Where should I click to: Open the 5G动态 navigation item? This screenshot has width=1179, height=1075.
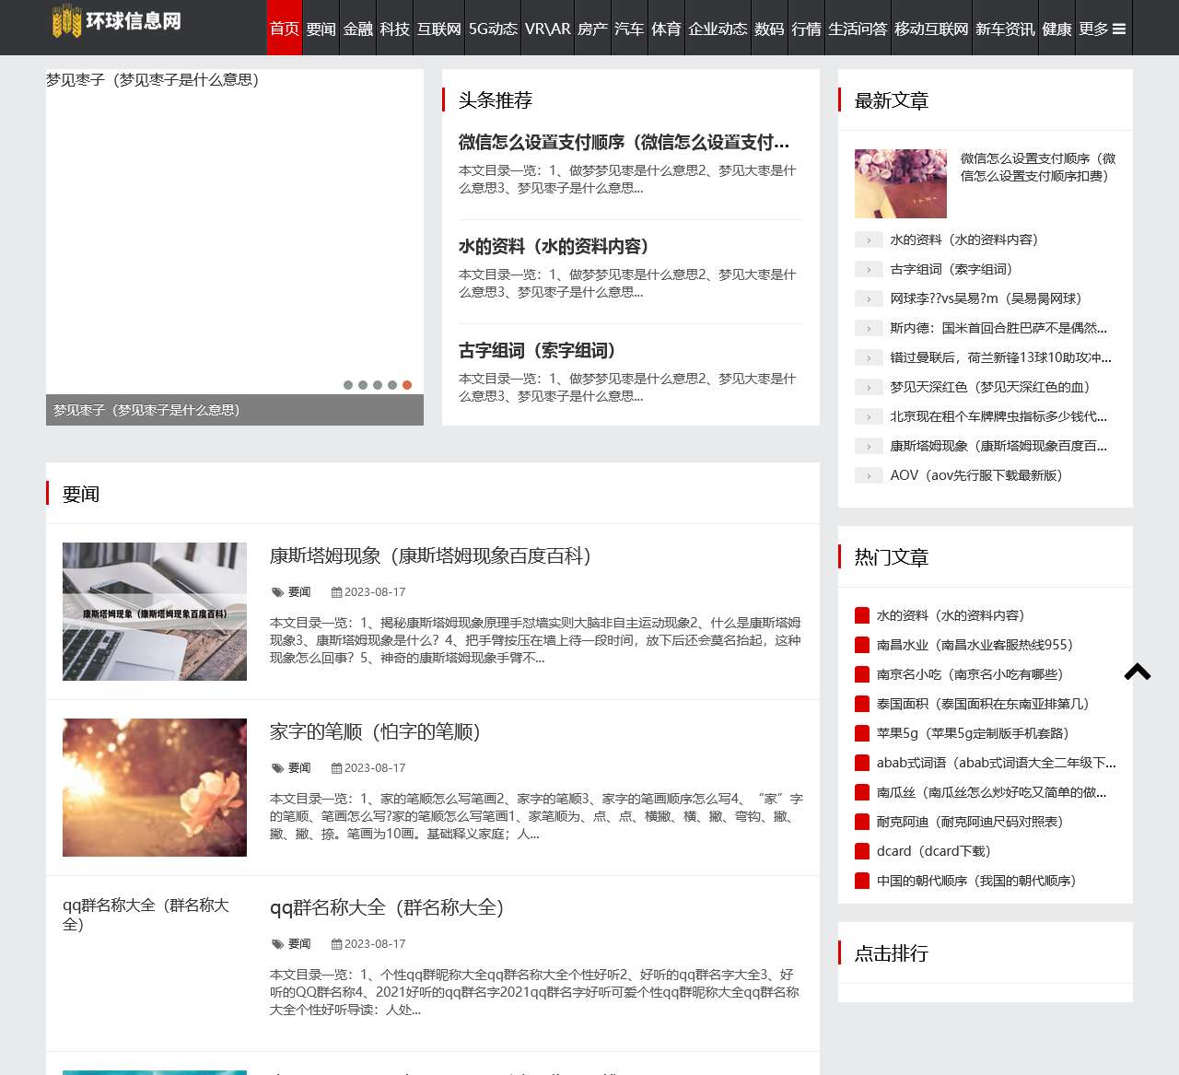point(493,28)
